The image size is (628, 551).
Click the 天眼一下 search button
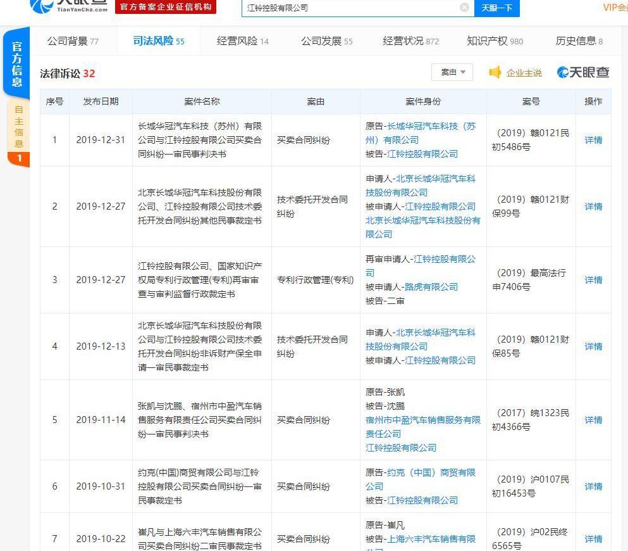pos(496,8)
